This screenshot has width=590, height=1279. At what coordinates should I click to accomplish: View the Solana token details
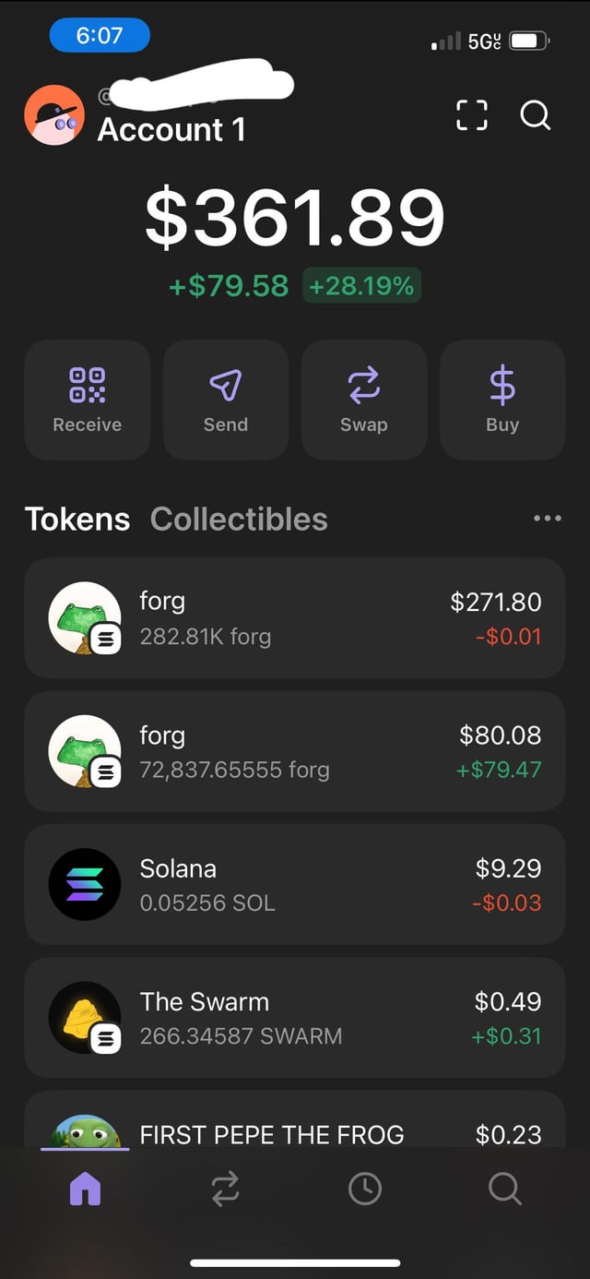295,884
